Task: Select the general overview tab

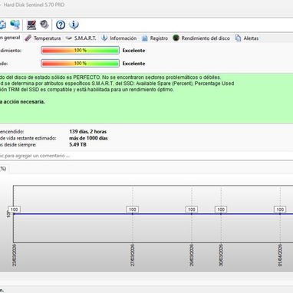Action: coord(10,38)
